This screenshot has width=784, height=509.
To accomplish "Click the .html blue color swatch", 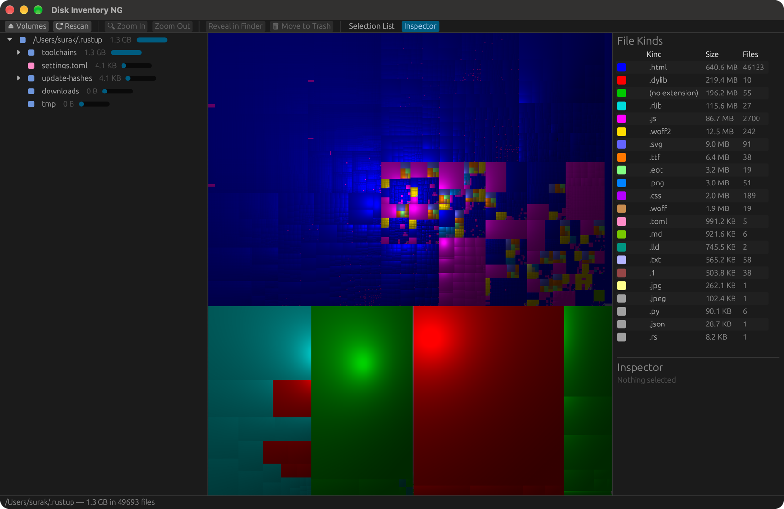I will pyautogui.click(x=621, y=68).
